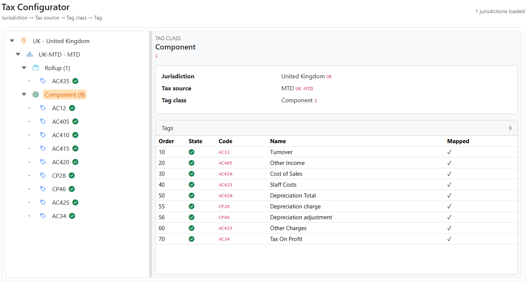Select the hierarchy icon next to UK-MTD
Screen dimensions: 527x283
click(29, 54)
